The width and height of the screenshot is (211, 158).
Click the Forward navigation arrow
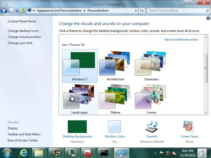point(11,11)
